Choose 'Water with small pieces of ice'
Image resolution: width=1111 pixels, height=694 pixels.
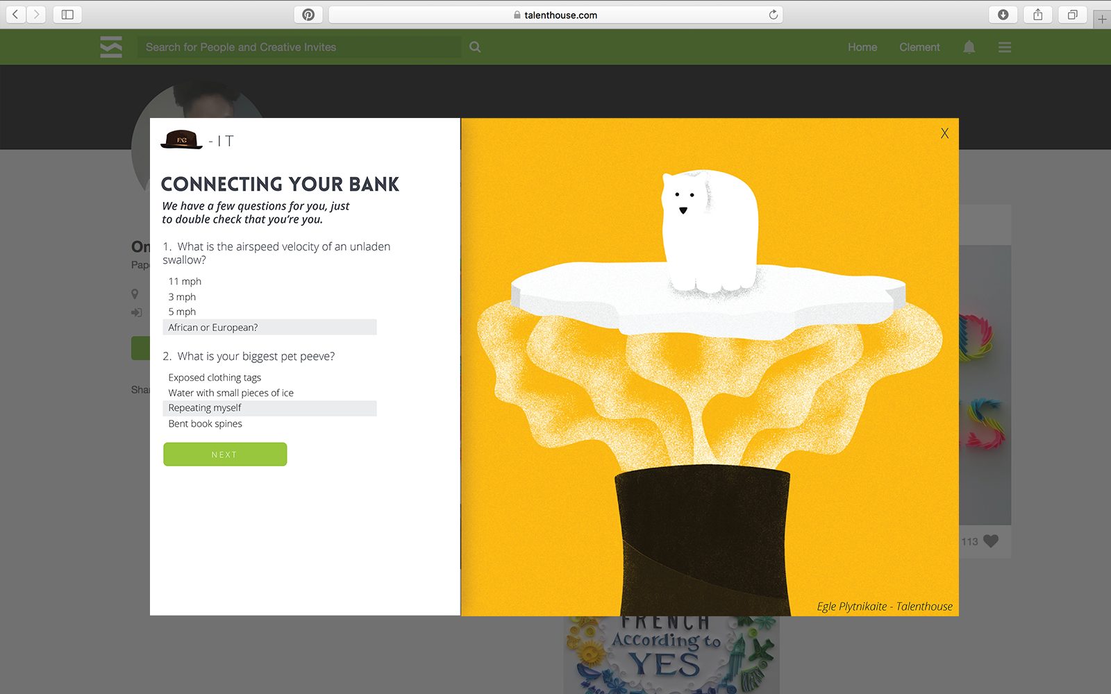231,393
